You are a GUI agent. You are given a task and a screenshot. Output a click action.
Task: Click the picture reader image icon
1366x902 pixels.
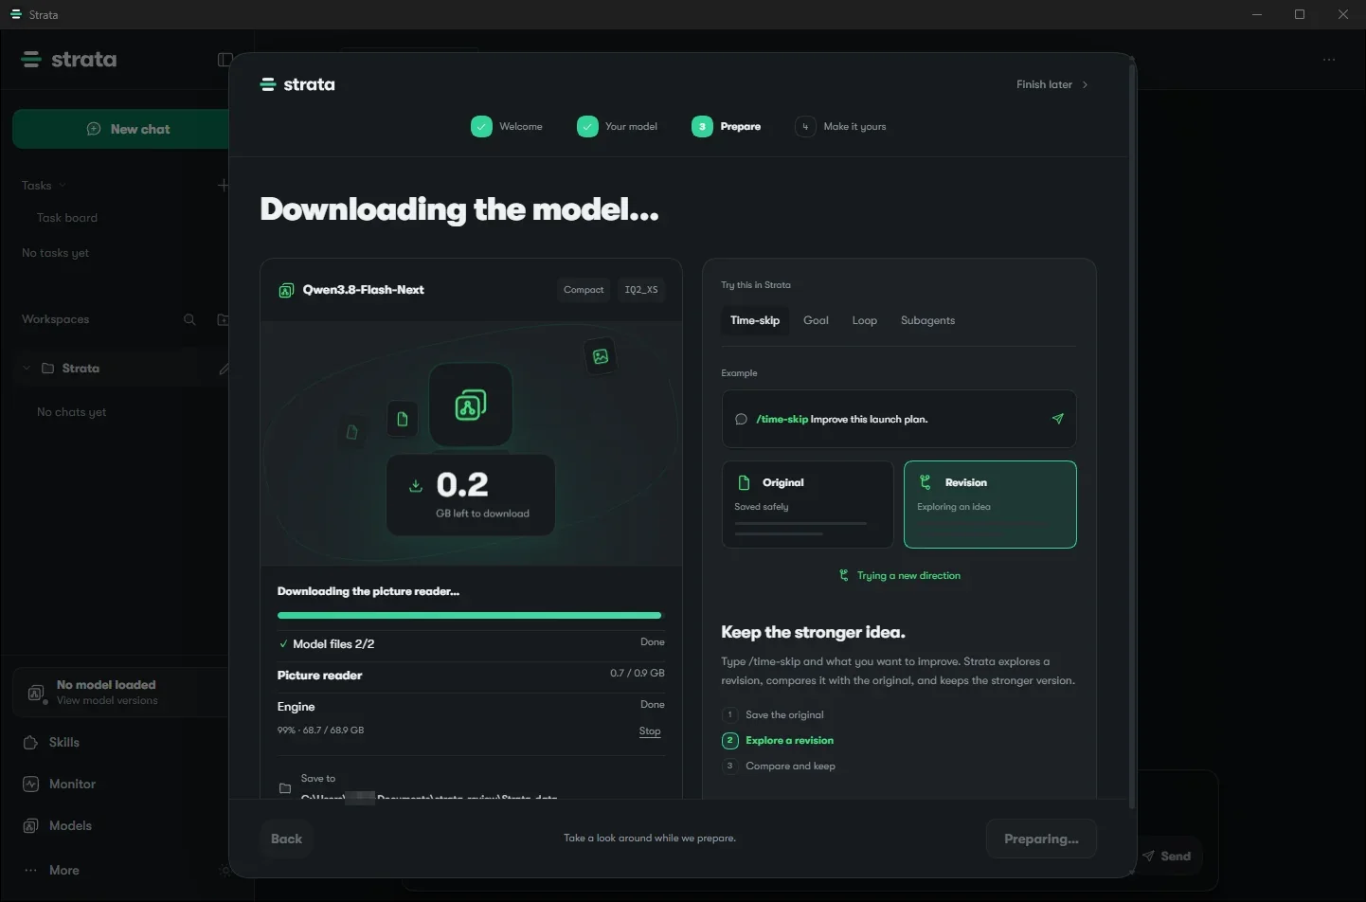coord(601,356)
